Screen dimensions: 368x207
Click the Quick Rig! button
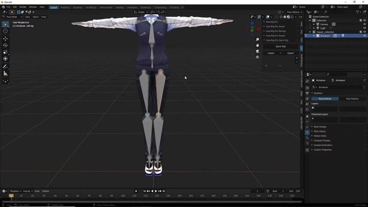tap(281, 47)
